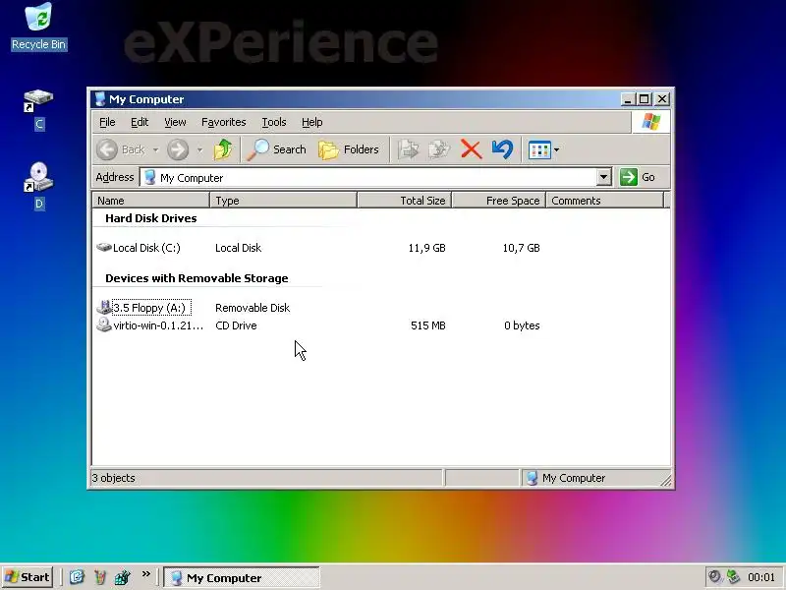This screenshot has width=786, height=590.
Task: Click the blue Undo icon
Action: coord(502,149)
